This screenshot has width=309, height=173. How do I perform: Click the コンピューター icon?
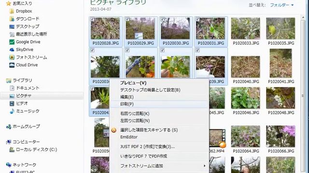9,142
